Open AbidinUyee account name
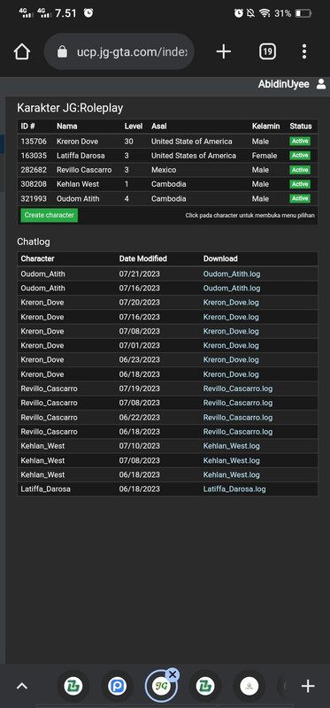 click(283, 84)
